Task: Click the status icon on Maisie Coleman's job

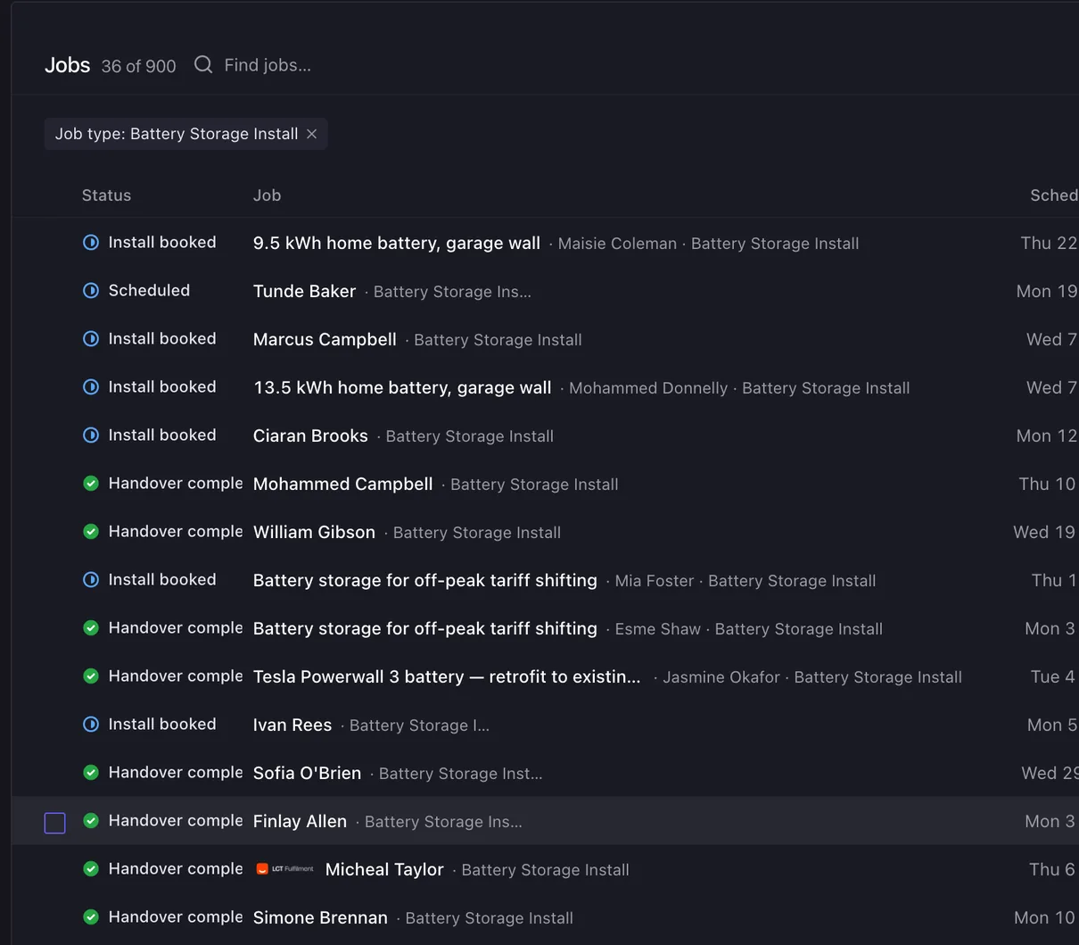Action: [91, 243]
